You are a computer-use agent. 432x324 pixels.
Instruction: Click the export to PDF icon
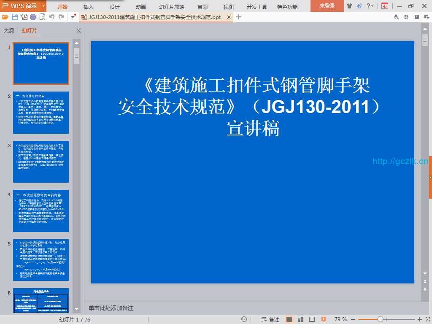(24, 17)
